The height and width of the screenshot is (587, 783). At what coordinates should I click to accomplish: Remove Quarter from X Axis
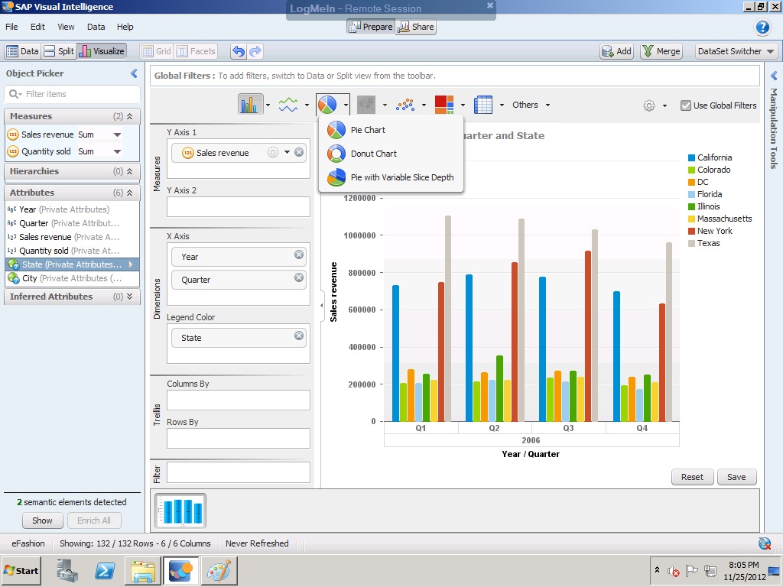pos(299,277)
